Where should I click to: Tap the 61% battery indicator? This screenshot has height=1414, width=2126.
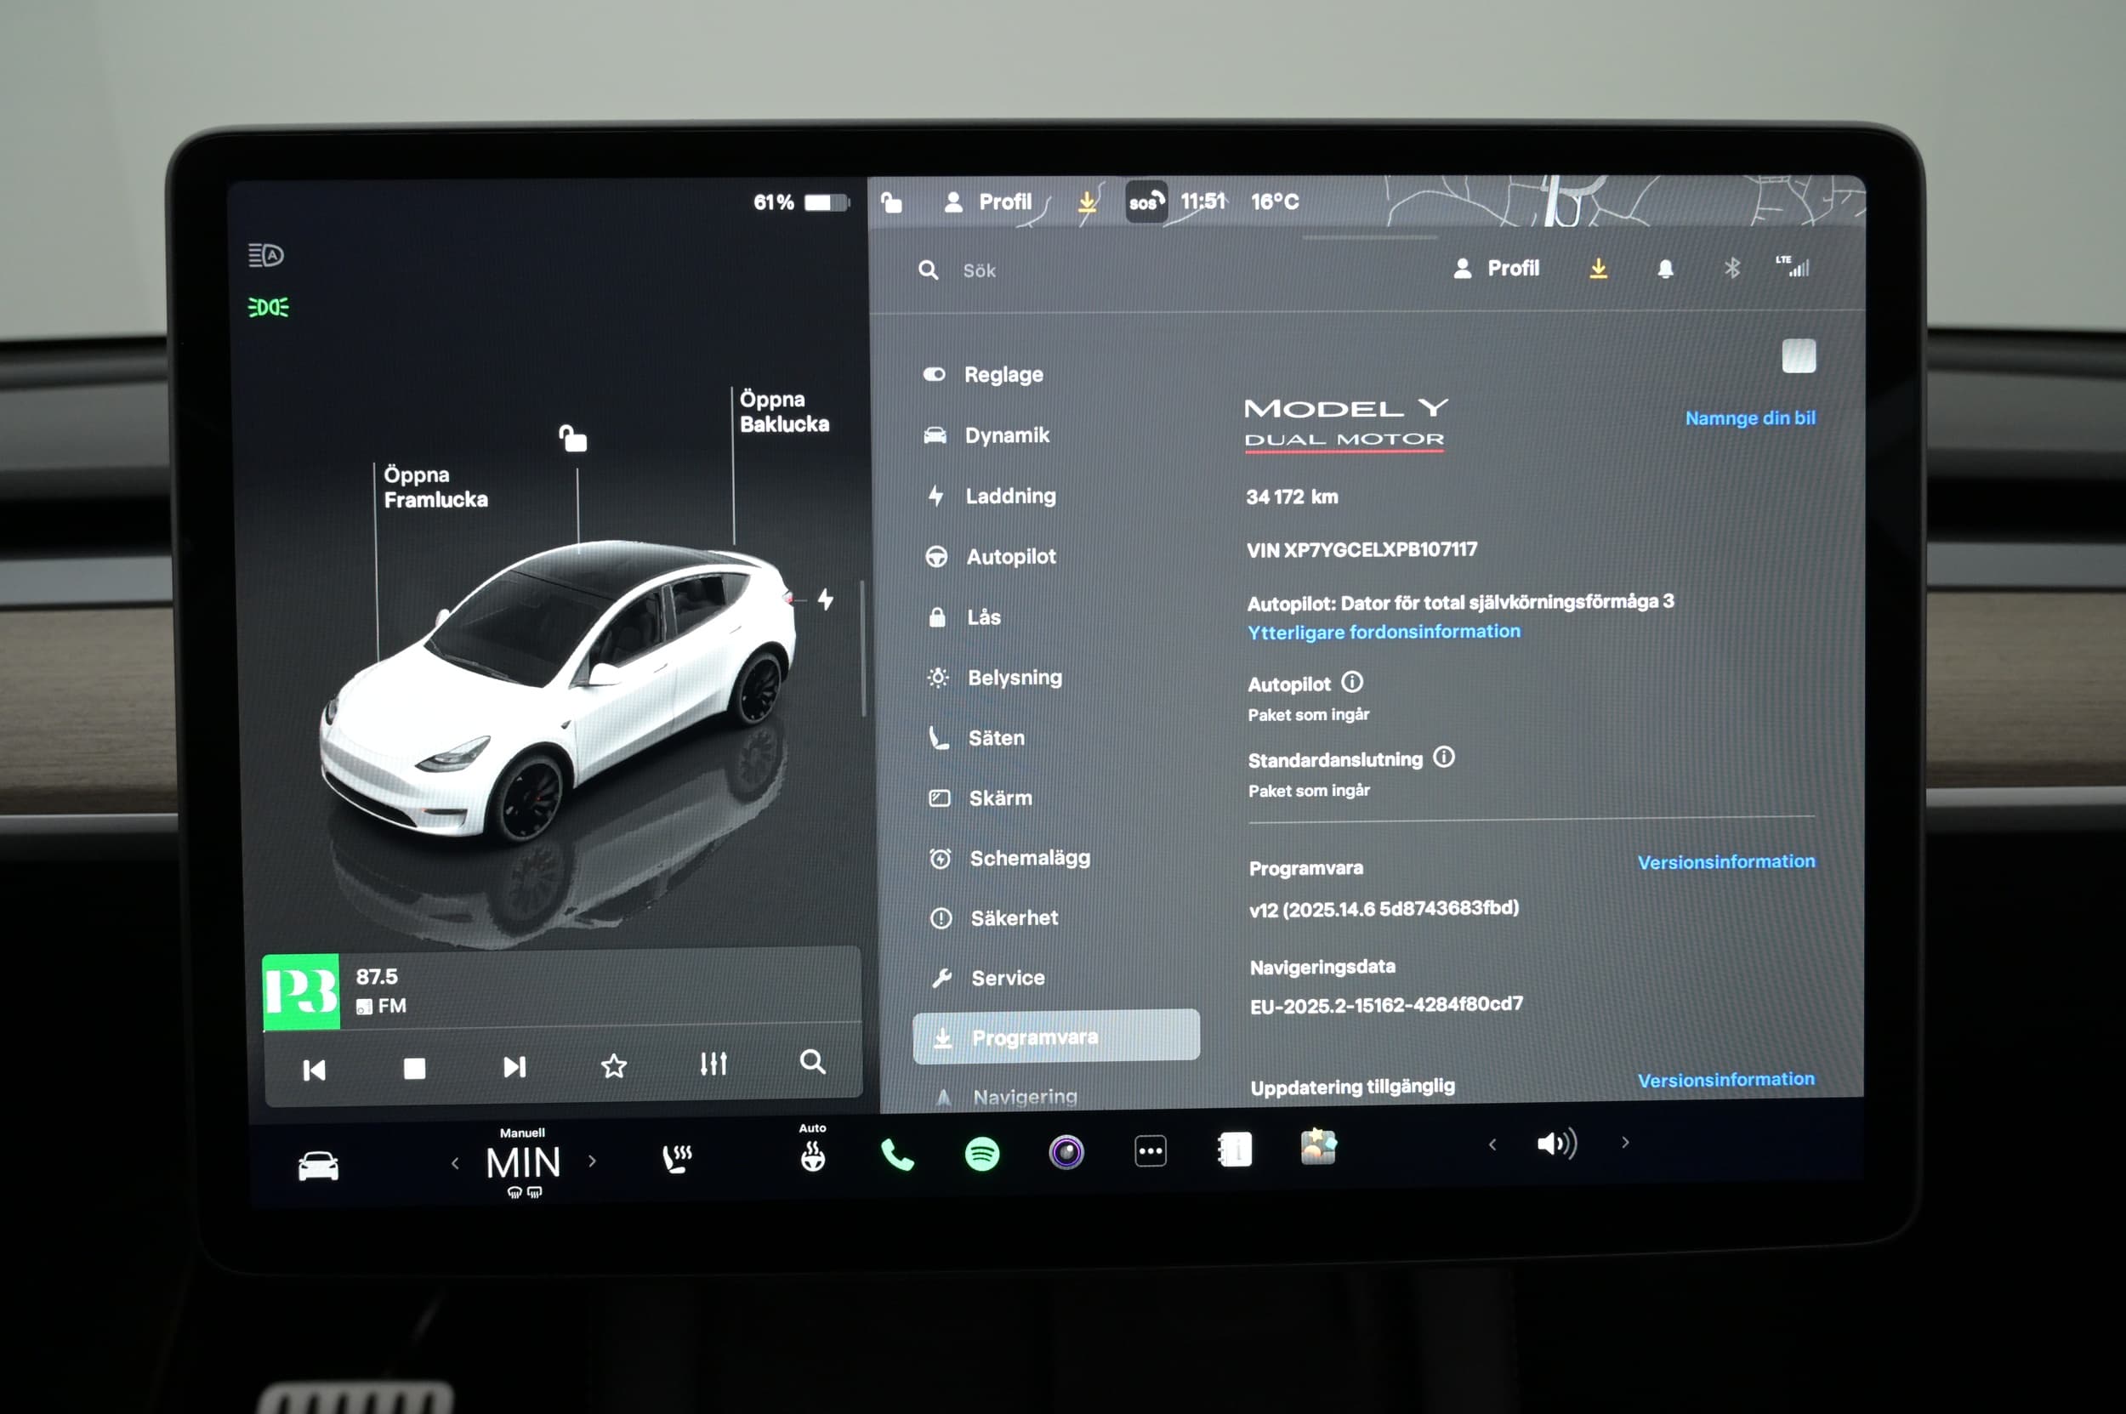pos(801,202)
